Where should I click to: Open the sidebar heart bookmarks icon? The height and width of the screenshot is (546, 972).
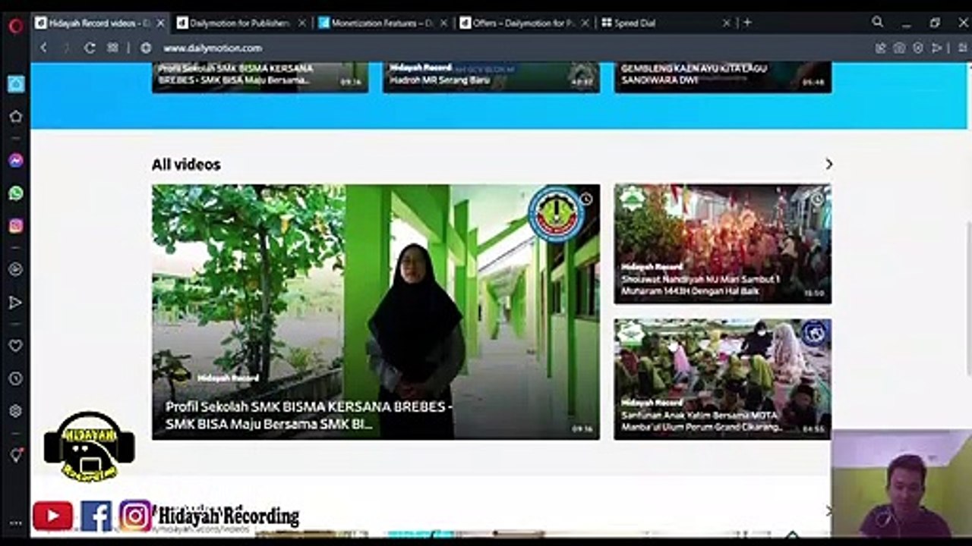click(x=15, y=345)
